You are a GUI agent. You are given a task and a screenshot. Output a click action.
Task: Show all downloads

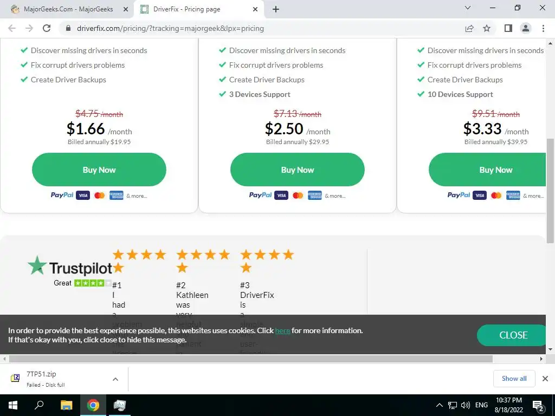point(514,379)
